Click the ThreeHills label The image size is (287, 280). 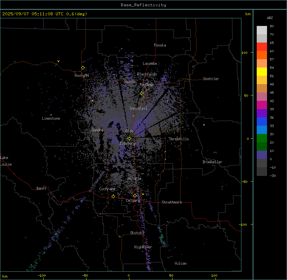[x=179, y=139]
